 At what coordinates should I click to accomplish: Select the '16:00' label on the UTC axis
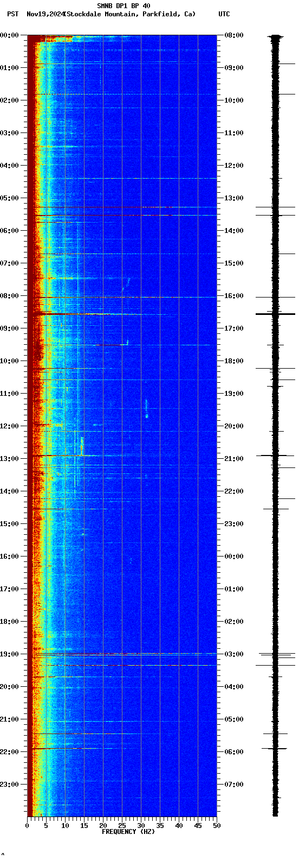pyautogui.click(x=234, y=296)
